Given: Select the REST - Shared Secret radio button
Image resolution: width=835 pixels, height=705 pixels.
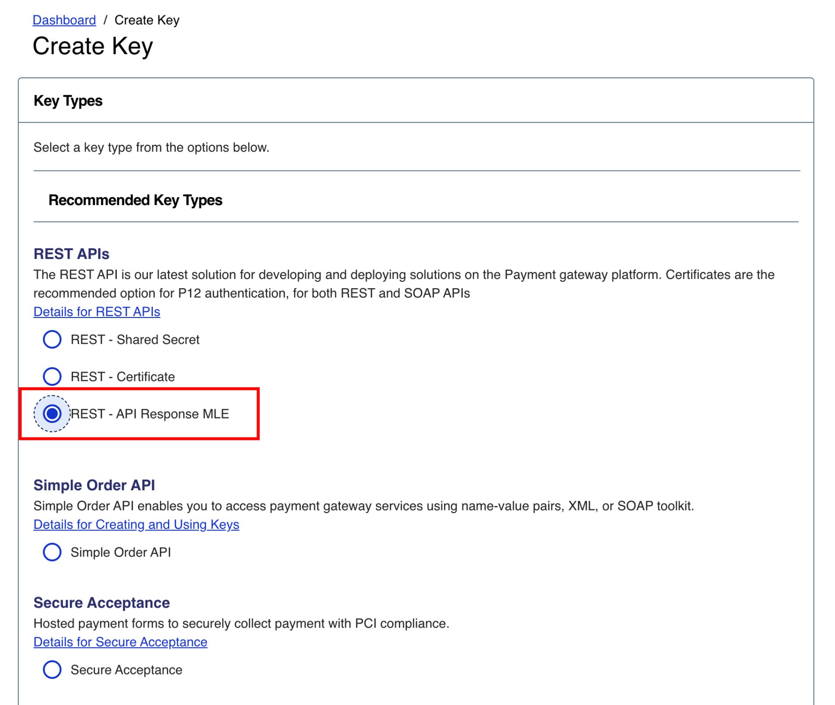Looking at the screenshot, I should pos(52,339).
